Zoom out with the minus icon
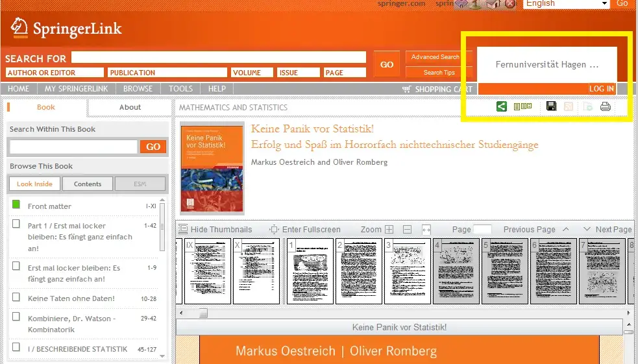Viewport: 638px width, 364px height. coord(408,230)
